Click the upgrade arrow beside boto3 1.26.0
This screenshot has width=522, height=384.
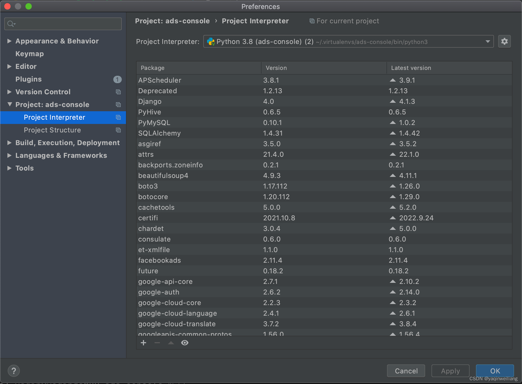pos(393,186)
